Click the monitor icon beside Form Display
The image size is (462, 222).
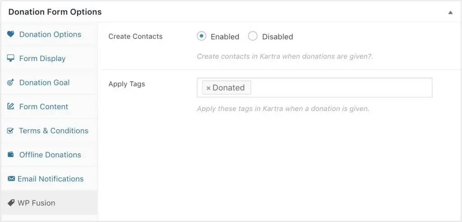click(x=11, y=58)
